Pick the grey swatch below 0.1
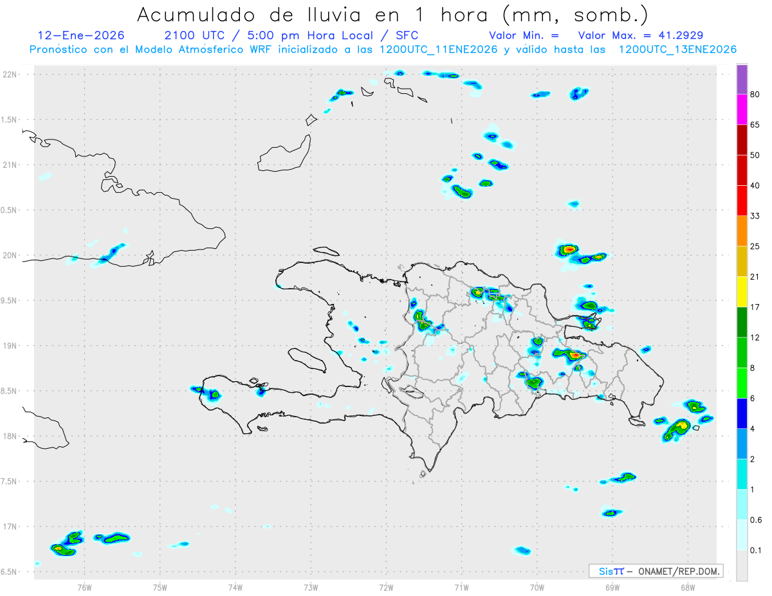Screen dimensions: 772x596 pos(742,565)
